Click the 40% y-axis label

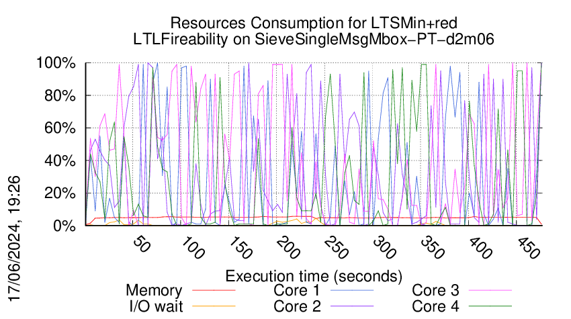pos(60,161)
